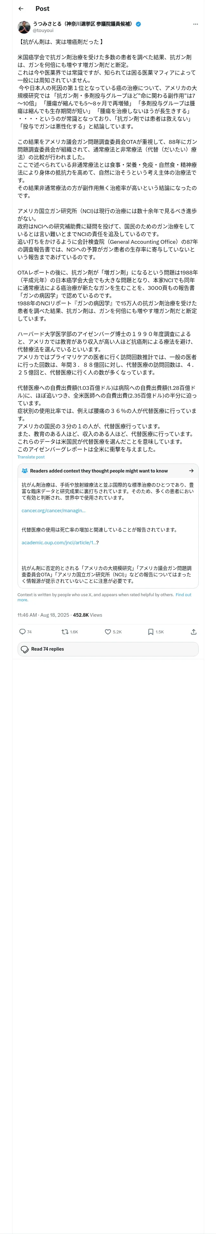Click the back arrow icon
216x1234 pixels.
[x=20, y=9]
